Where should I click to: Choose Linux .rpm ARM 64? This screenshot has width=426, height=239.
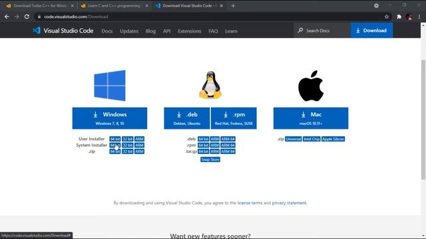pyautogui.click(x=228, y=145)
